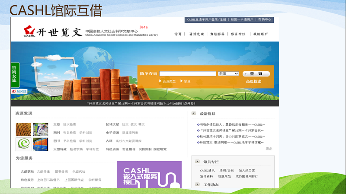Open the 图书借阅 book loan link

[x=61, y=172]
